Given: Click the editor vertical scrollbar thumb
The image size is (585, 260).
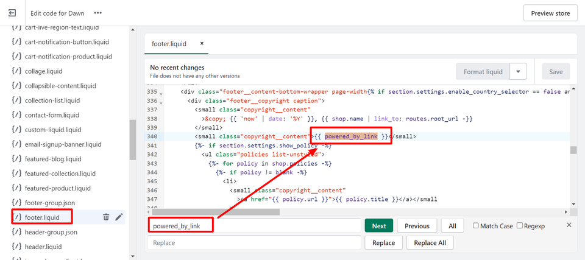Looking at the screenshot, I should tap(573, 150).
